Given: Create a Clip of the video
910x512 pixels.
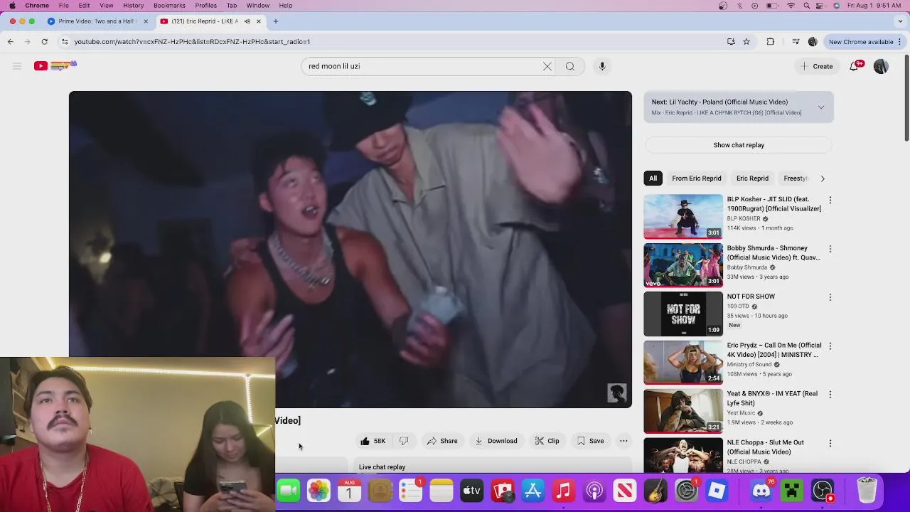Looking at the screenshot, I should [x=547, y=441].
